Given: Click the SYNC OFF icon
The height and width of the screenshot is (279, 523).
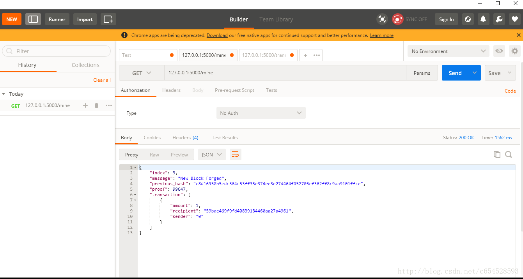Looking at the screenshot, I should (397, 19).
